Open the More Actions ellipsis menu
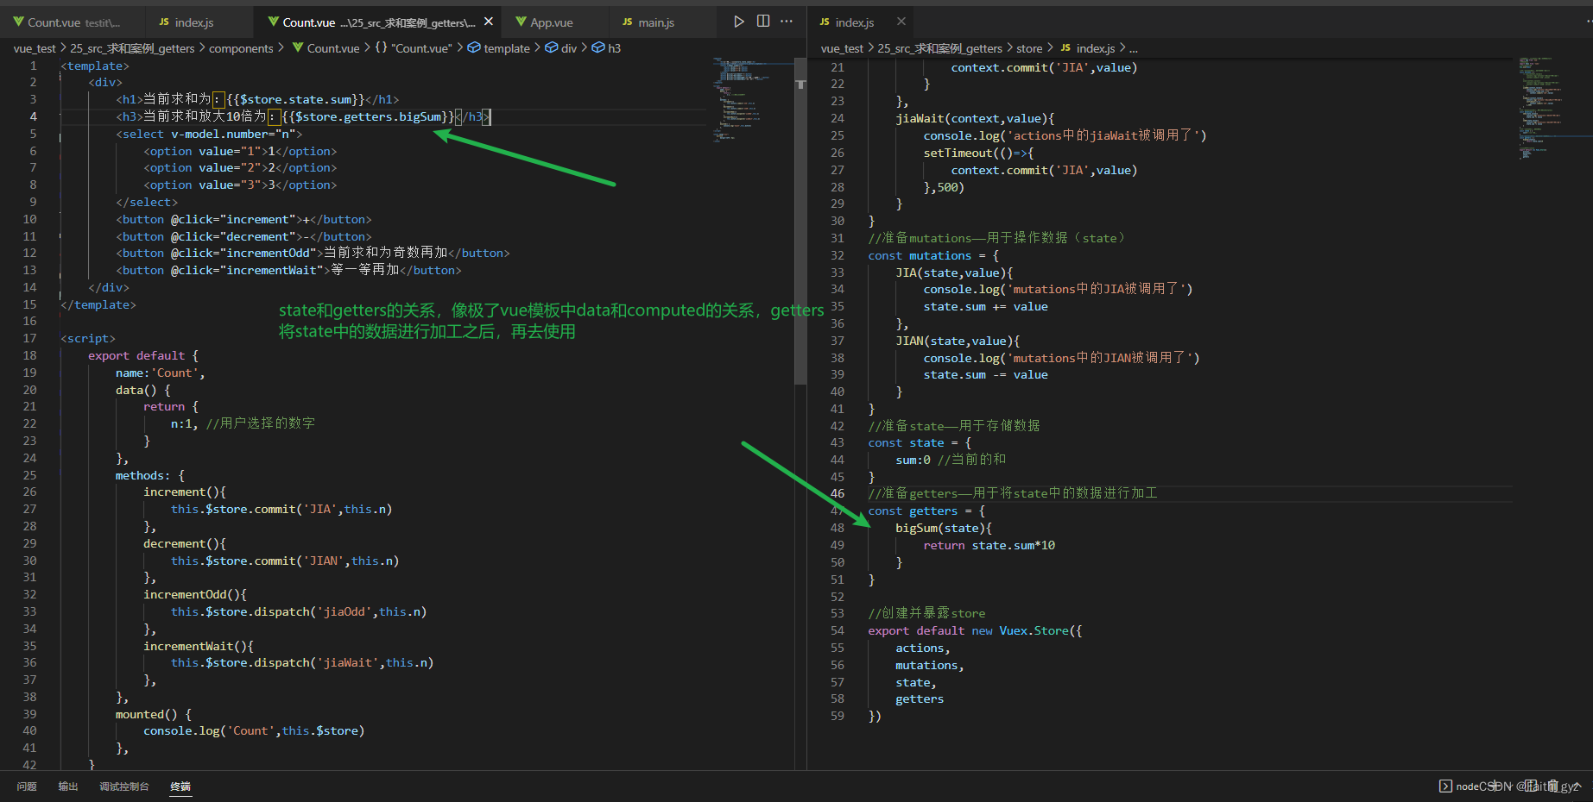1593x802 pixels. (x=787, y=22)
